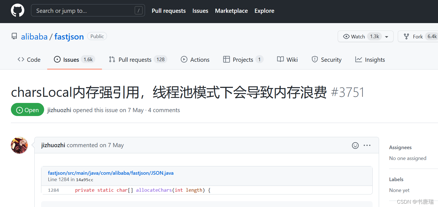Fork the fastjson repository
This screenshot has width=438, height=207.
418,36
